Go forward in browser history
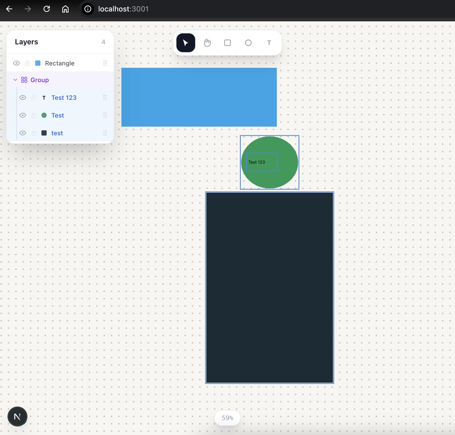 28,9
